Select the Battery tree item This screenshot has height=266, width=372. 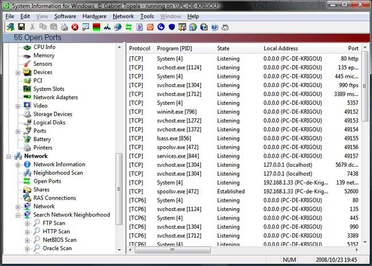click(42, 139)
